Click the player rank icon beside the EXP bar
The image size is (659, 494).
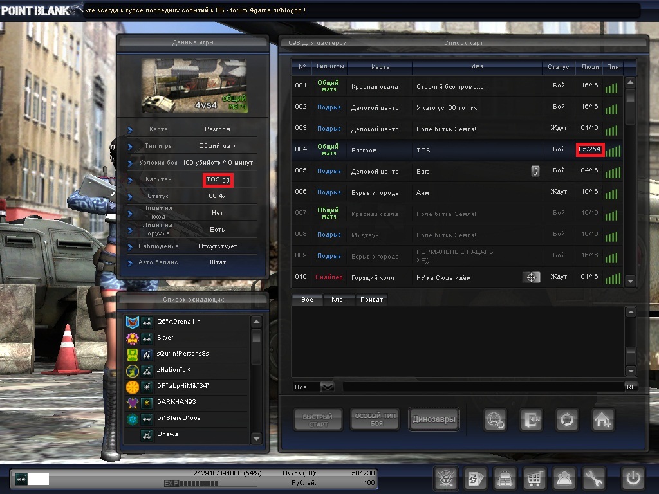(21, 479)
